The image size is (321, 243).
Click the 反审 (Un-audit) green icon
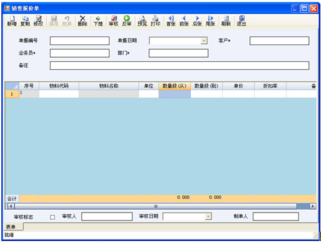pos(127,21)
